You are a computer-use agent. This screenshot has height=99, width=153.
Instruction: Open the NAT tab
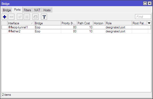37,10
